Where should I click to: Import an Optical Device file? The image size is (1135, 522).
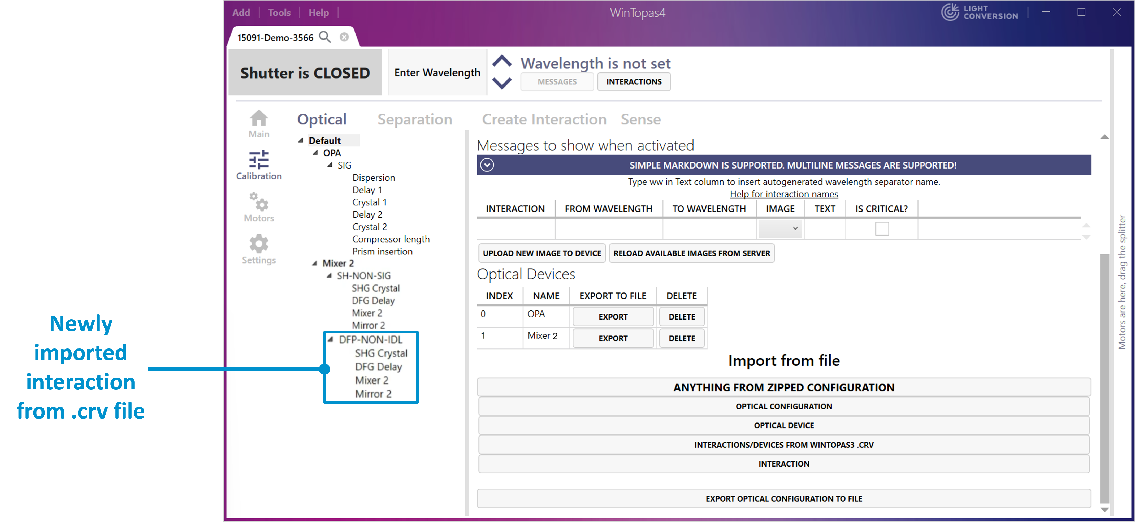(784, 425)
